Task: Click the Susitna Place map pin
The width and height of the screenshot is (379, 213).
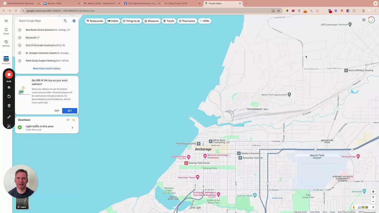Action: pos(189,157)
